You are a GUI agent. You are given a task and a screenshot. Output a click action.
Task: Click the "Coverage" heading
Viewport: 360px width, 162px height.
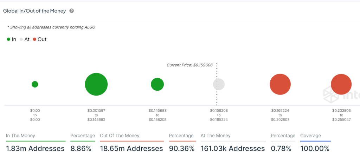coord(311,136)
